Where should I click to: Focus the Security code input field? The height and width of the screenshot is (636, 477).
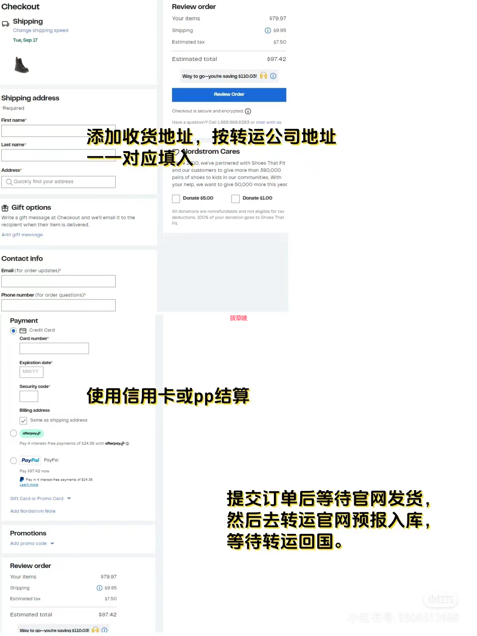[x=29, y=396]
